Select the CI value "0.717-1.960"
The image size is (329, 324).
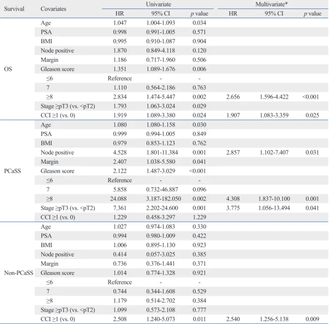pyautogui.click(x=160, y=60)
